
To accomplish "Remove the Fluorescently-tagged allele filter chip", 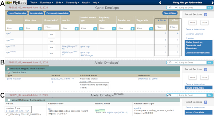I will tap(57, 13).
